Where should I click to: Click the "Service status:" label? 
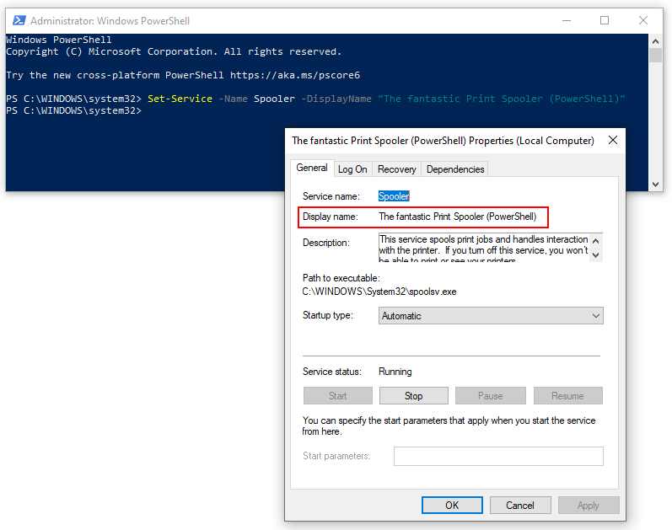click(x=332, y=372)
